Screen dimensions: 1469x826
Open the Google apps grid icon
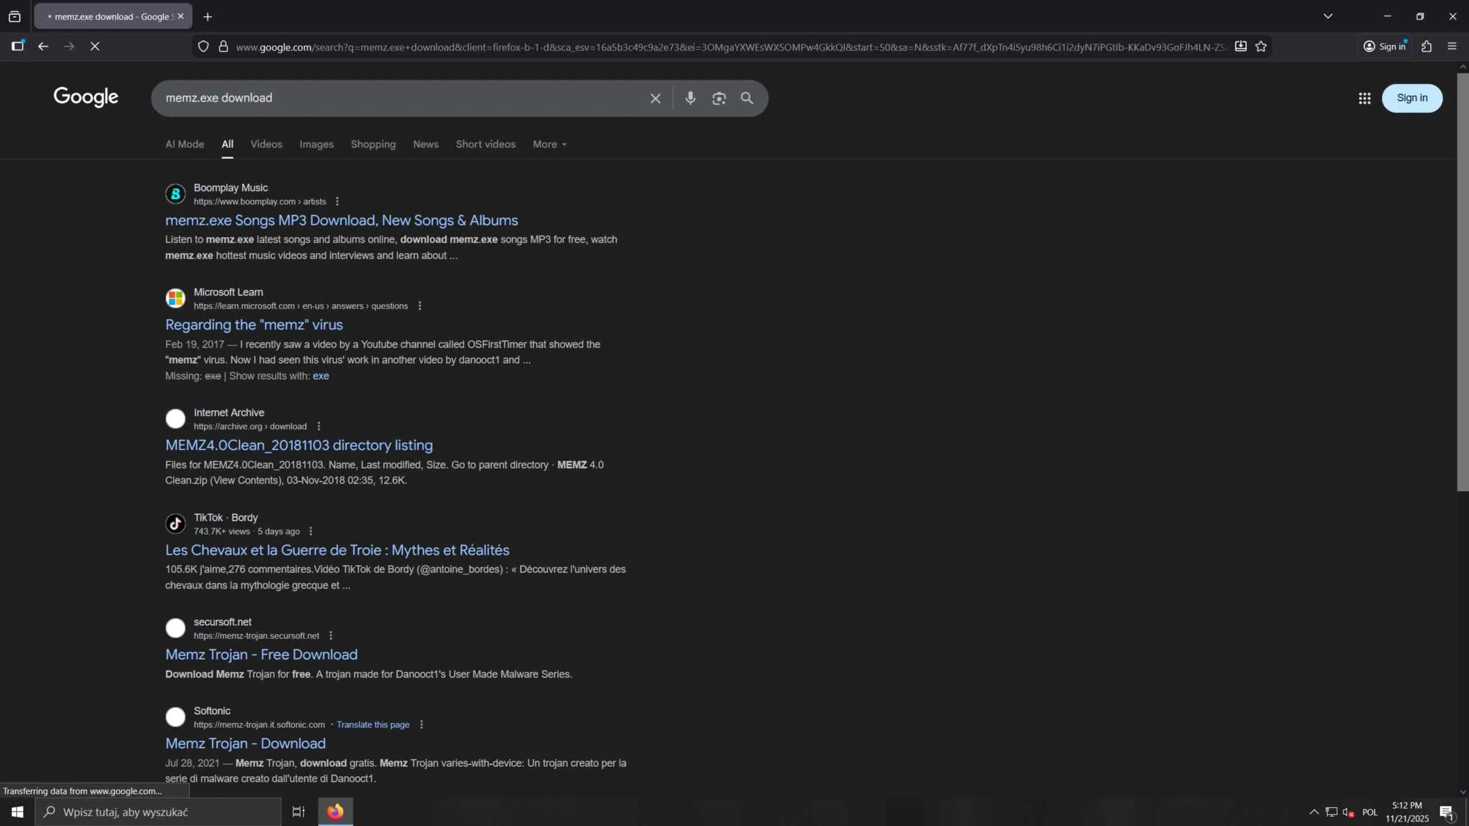pyautogui.click(x=1365, y=98)
